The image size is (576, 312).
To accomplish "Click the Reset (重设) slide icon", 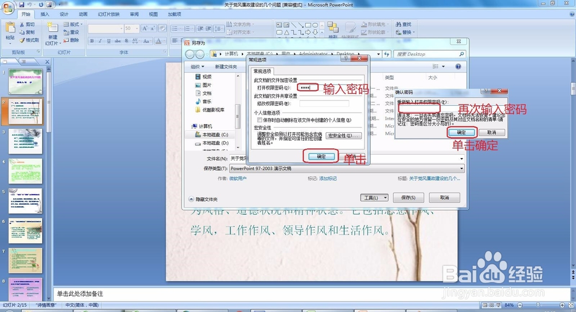I will tap(66, 32).
